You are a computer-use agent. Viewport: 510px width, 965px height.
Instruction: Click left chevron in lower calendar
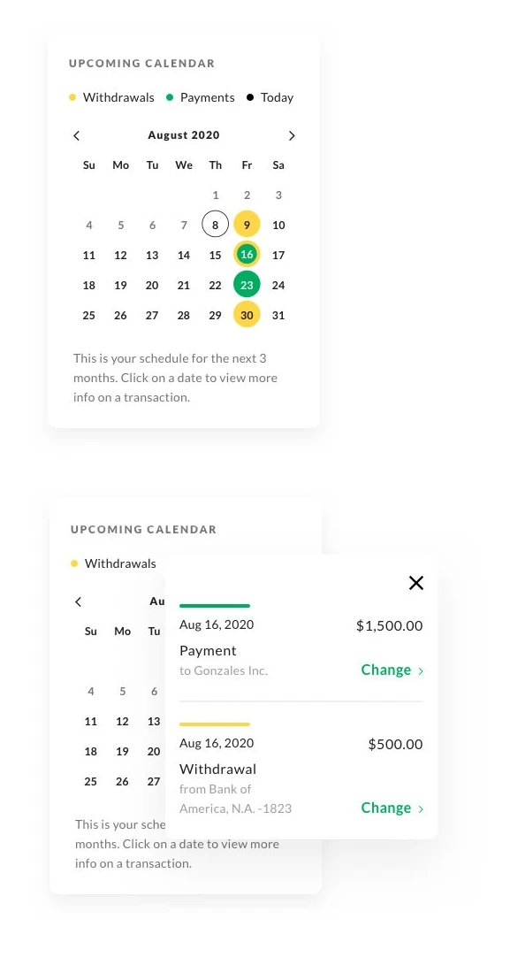pos(78,601)
